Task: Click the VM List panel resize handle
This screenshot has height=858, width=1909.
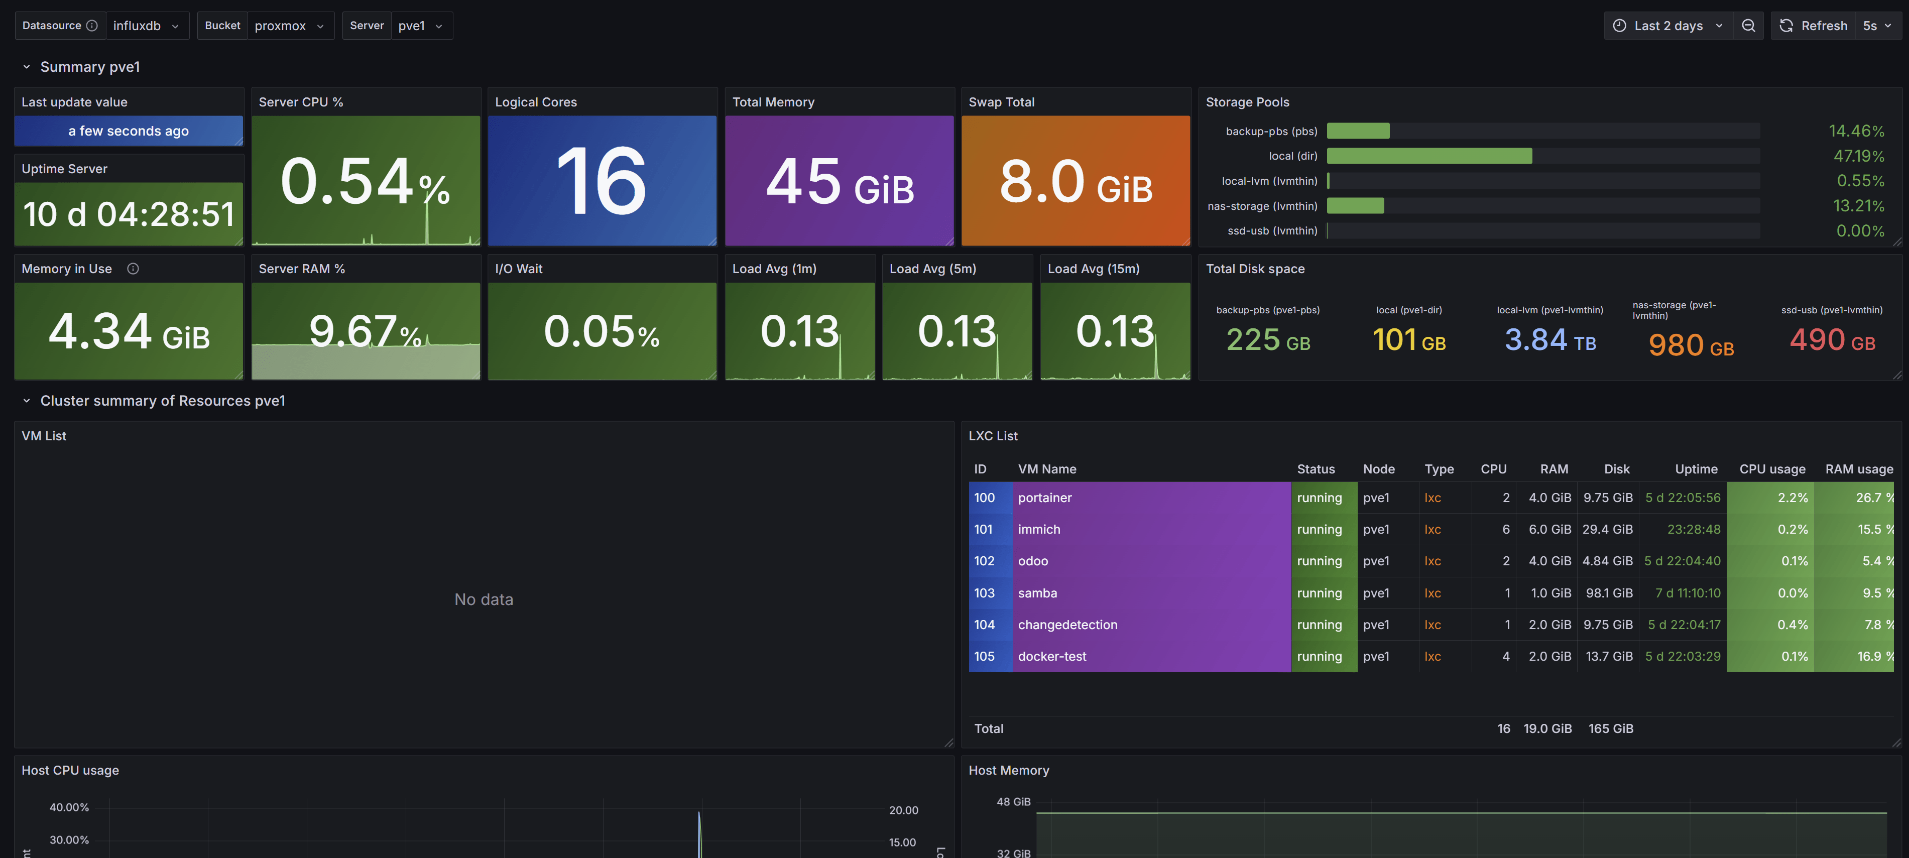Action: [x=948, y=743]
